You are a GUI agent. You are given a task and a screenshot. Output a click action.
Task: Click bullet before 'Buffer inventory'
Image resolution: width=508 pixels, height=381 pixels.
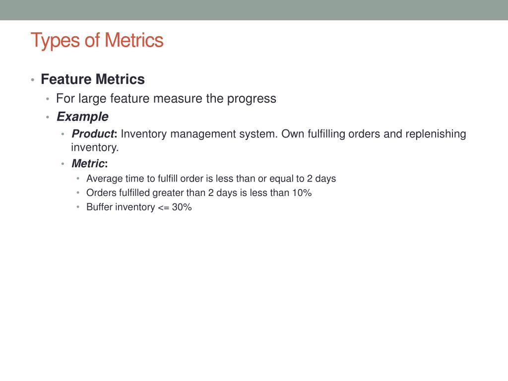pos(78,207)
